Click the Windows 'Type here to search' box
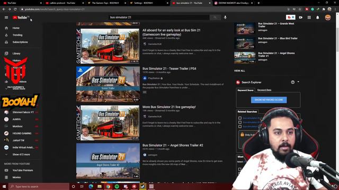The height and width of the screenshot is (190, 339). tap(39, 186)
